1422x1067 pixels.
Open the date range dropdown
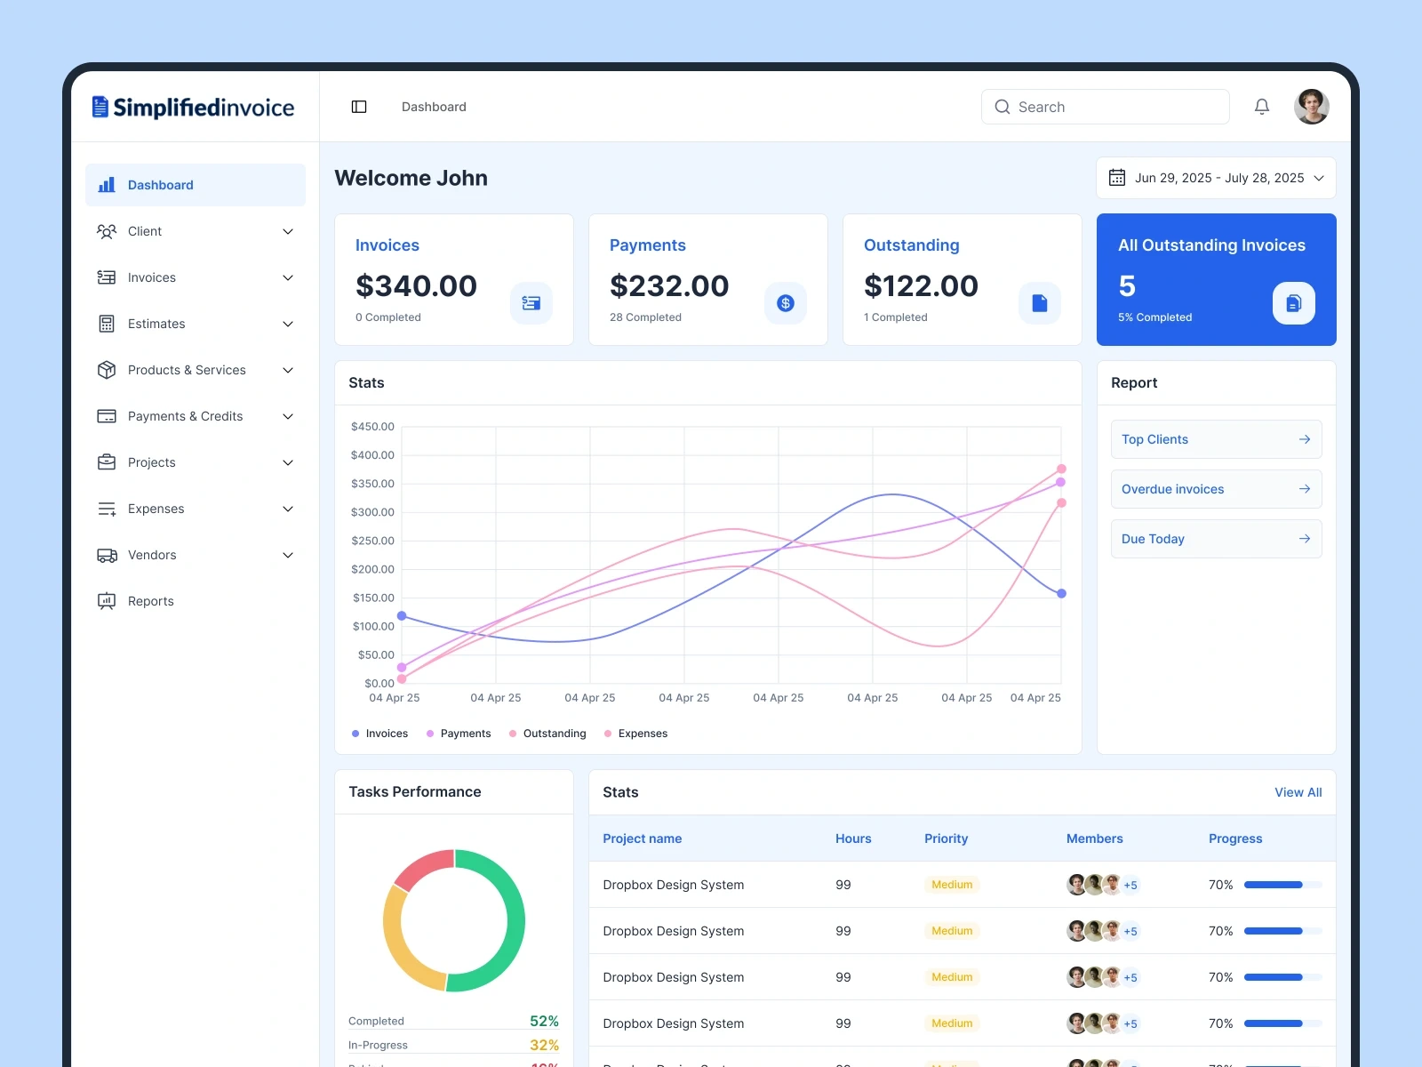point(1318,178)
